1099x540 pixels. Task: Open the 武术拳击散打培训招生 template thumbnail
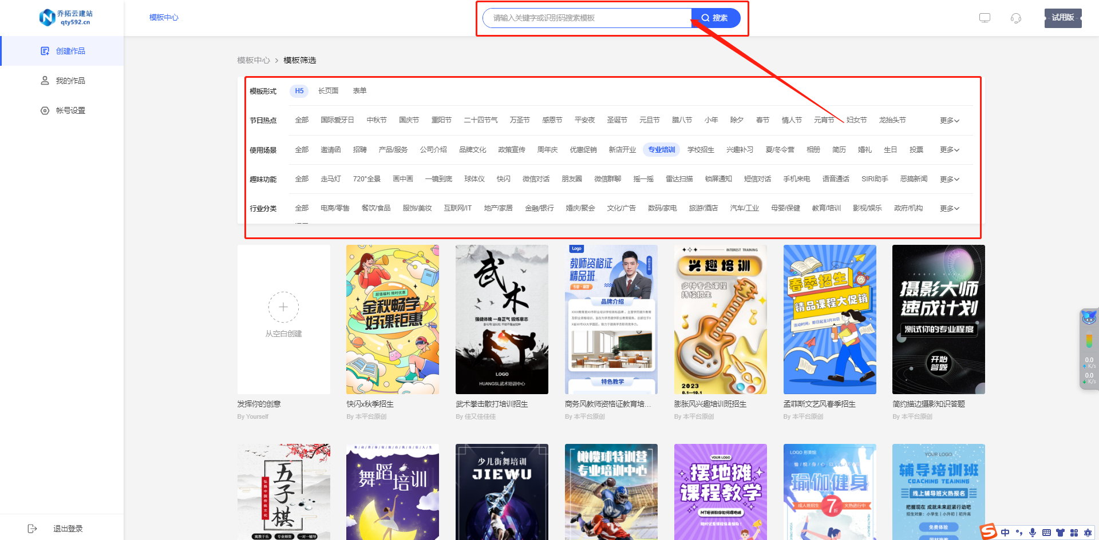coord(501,319)
